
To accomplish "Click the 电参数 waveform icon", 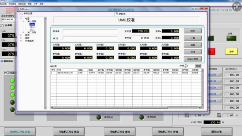I will 3,25.
